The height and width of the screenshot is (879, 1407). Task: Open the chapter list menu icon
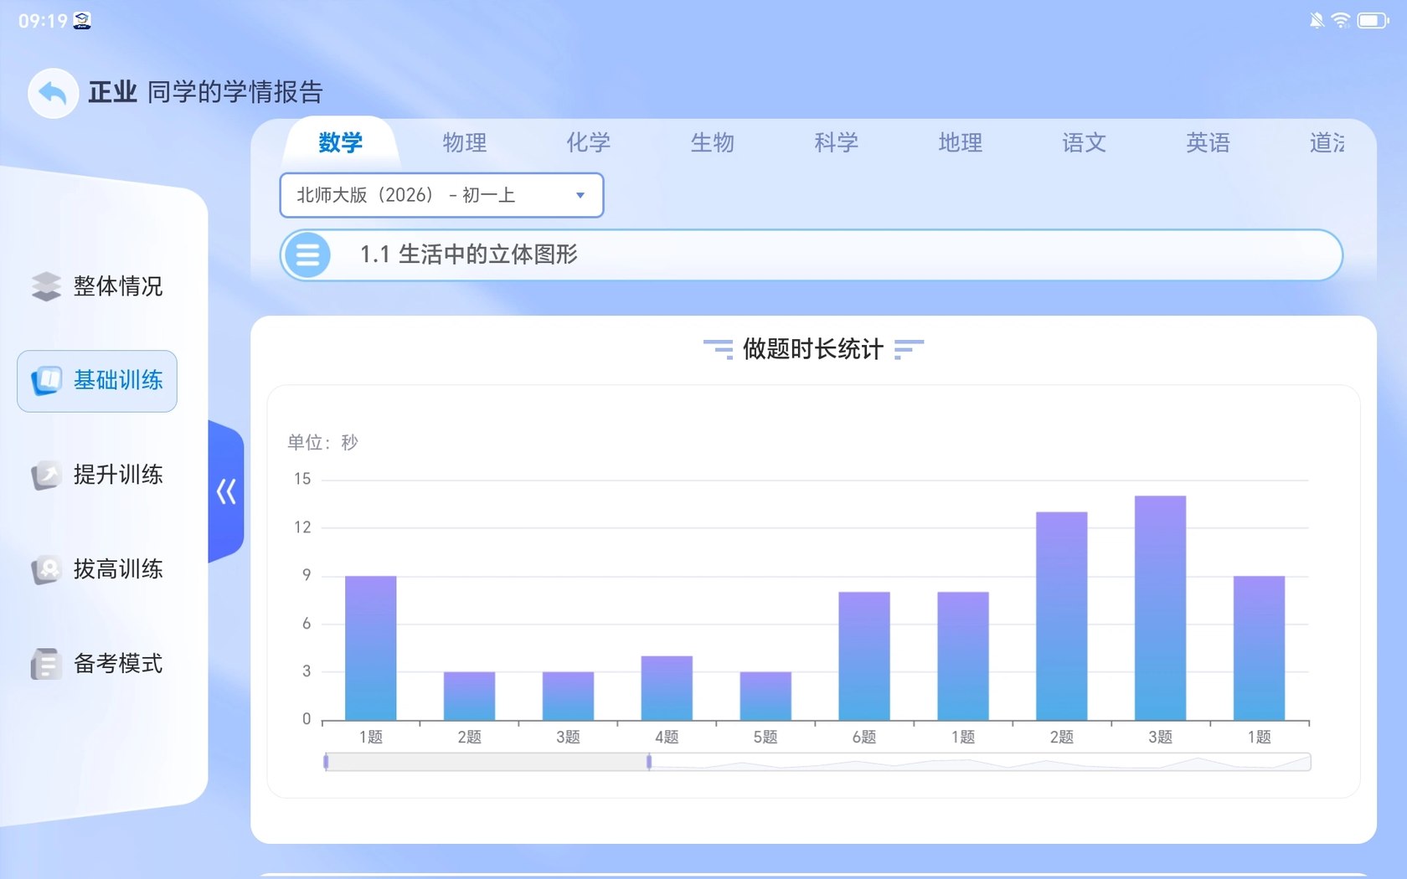[x=307, y=254]
